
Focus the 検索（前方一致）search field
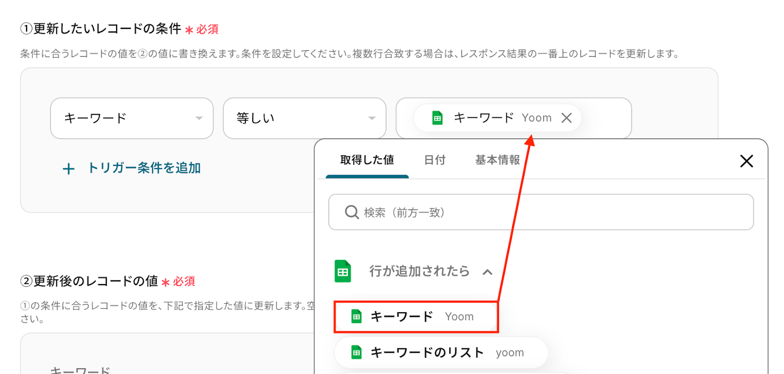tap(549, 212)
